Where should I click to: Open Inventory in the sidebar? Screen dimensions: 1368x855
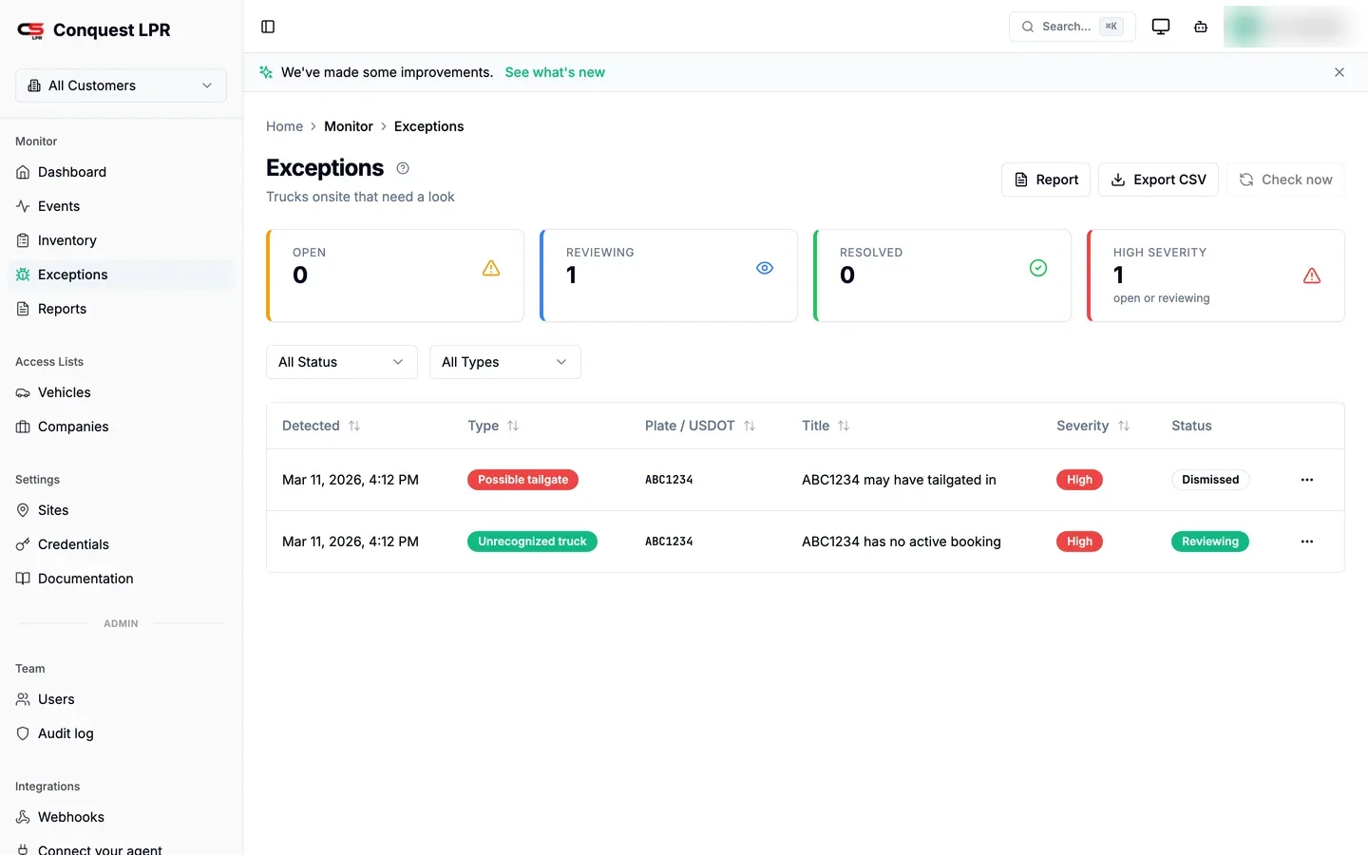(121, 240)
